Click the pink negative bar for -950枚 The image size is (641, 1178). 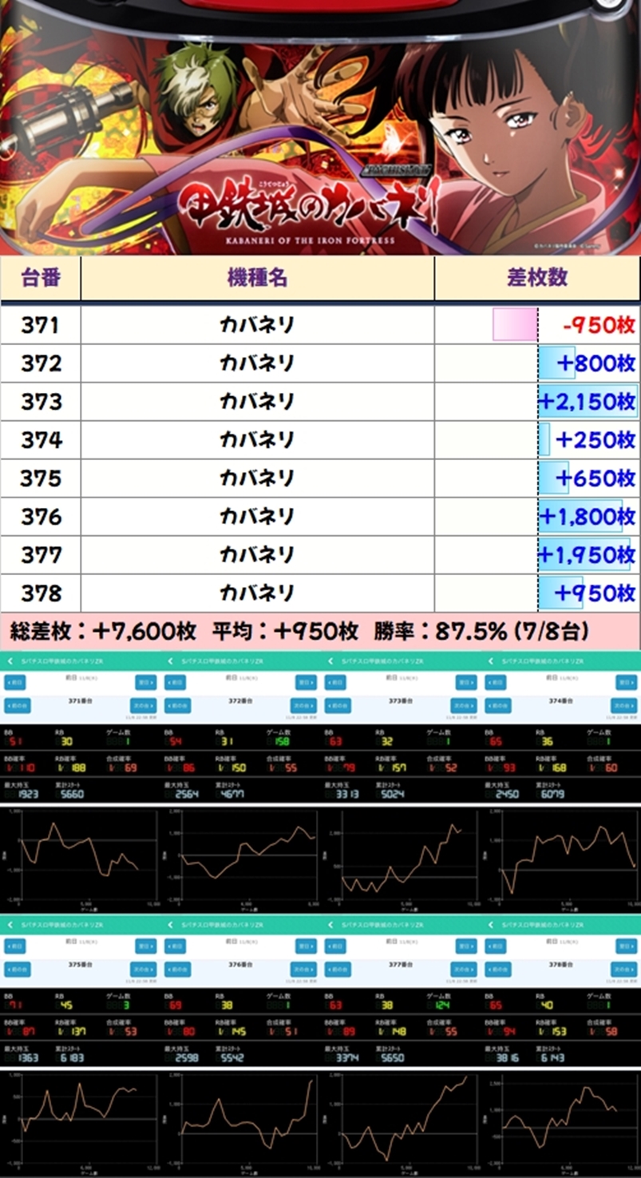(x=515, y=325)
